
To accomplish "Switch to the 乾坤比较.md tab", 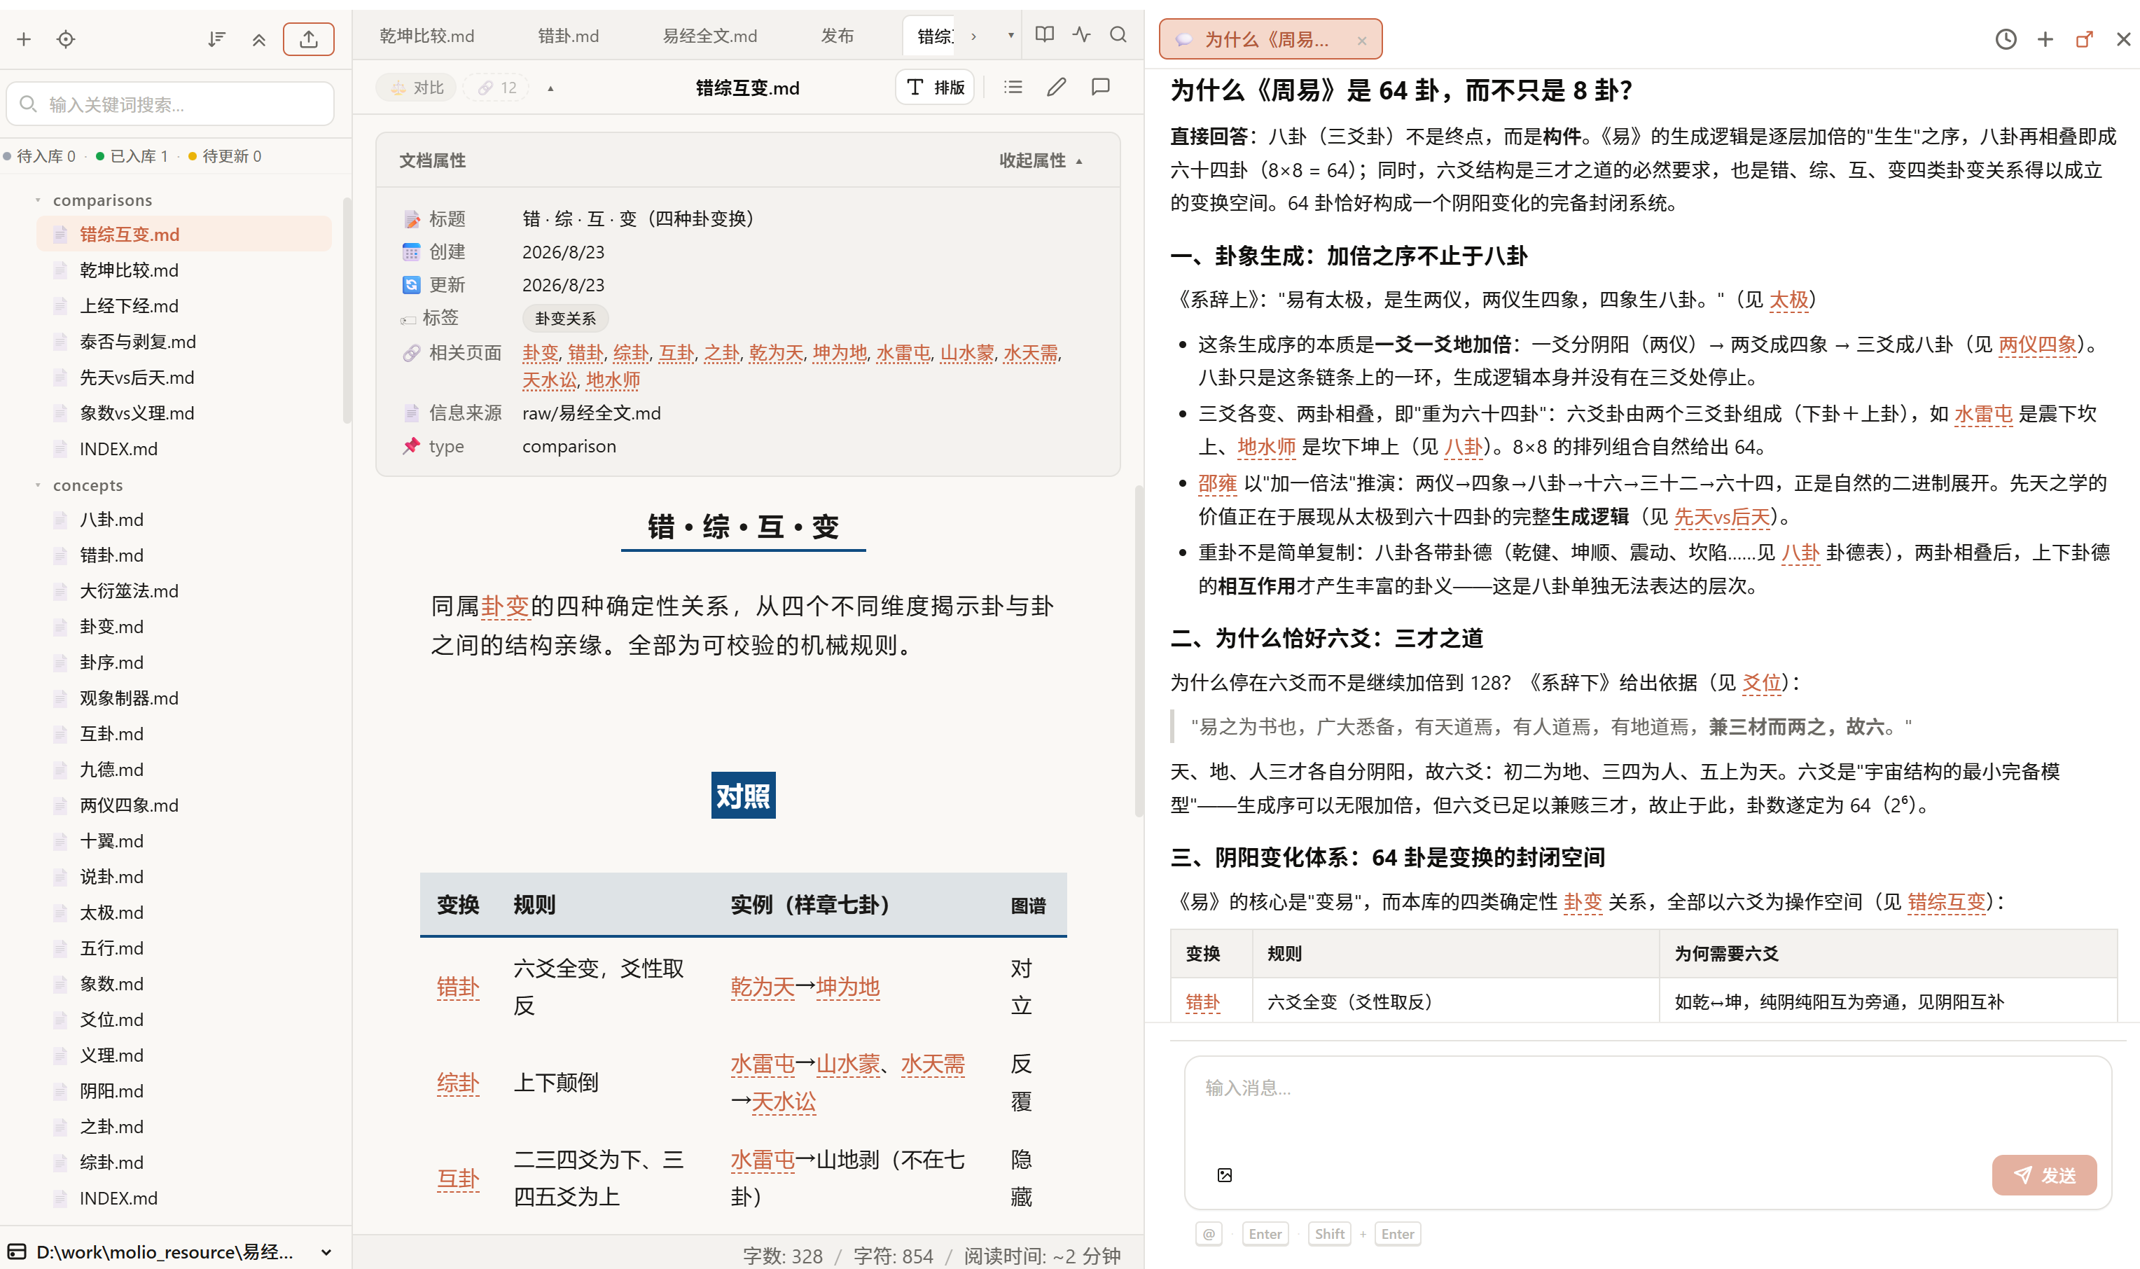I will (x=426, y=36).
